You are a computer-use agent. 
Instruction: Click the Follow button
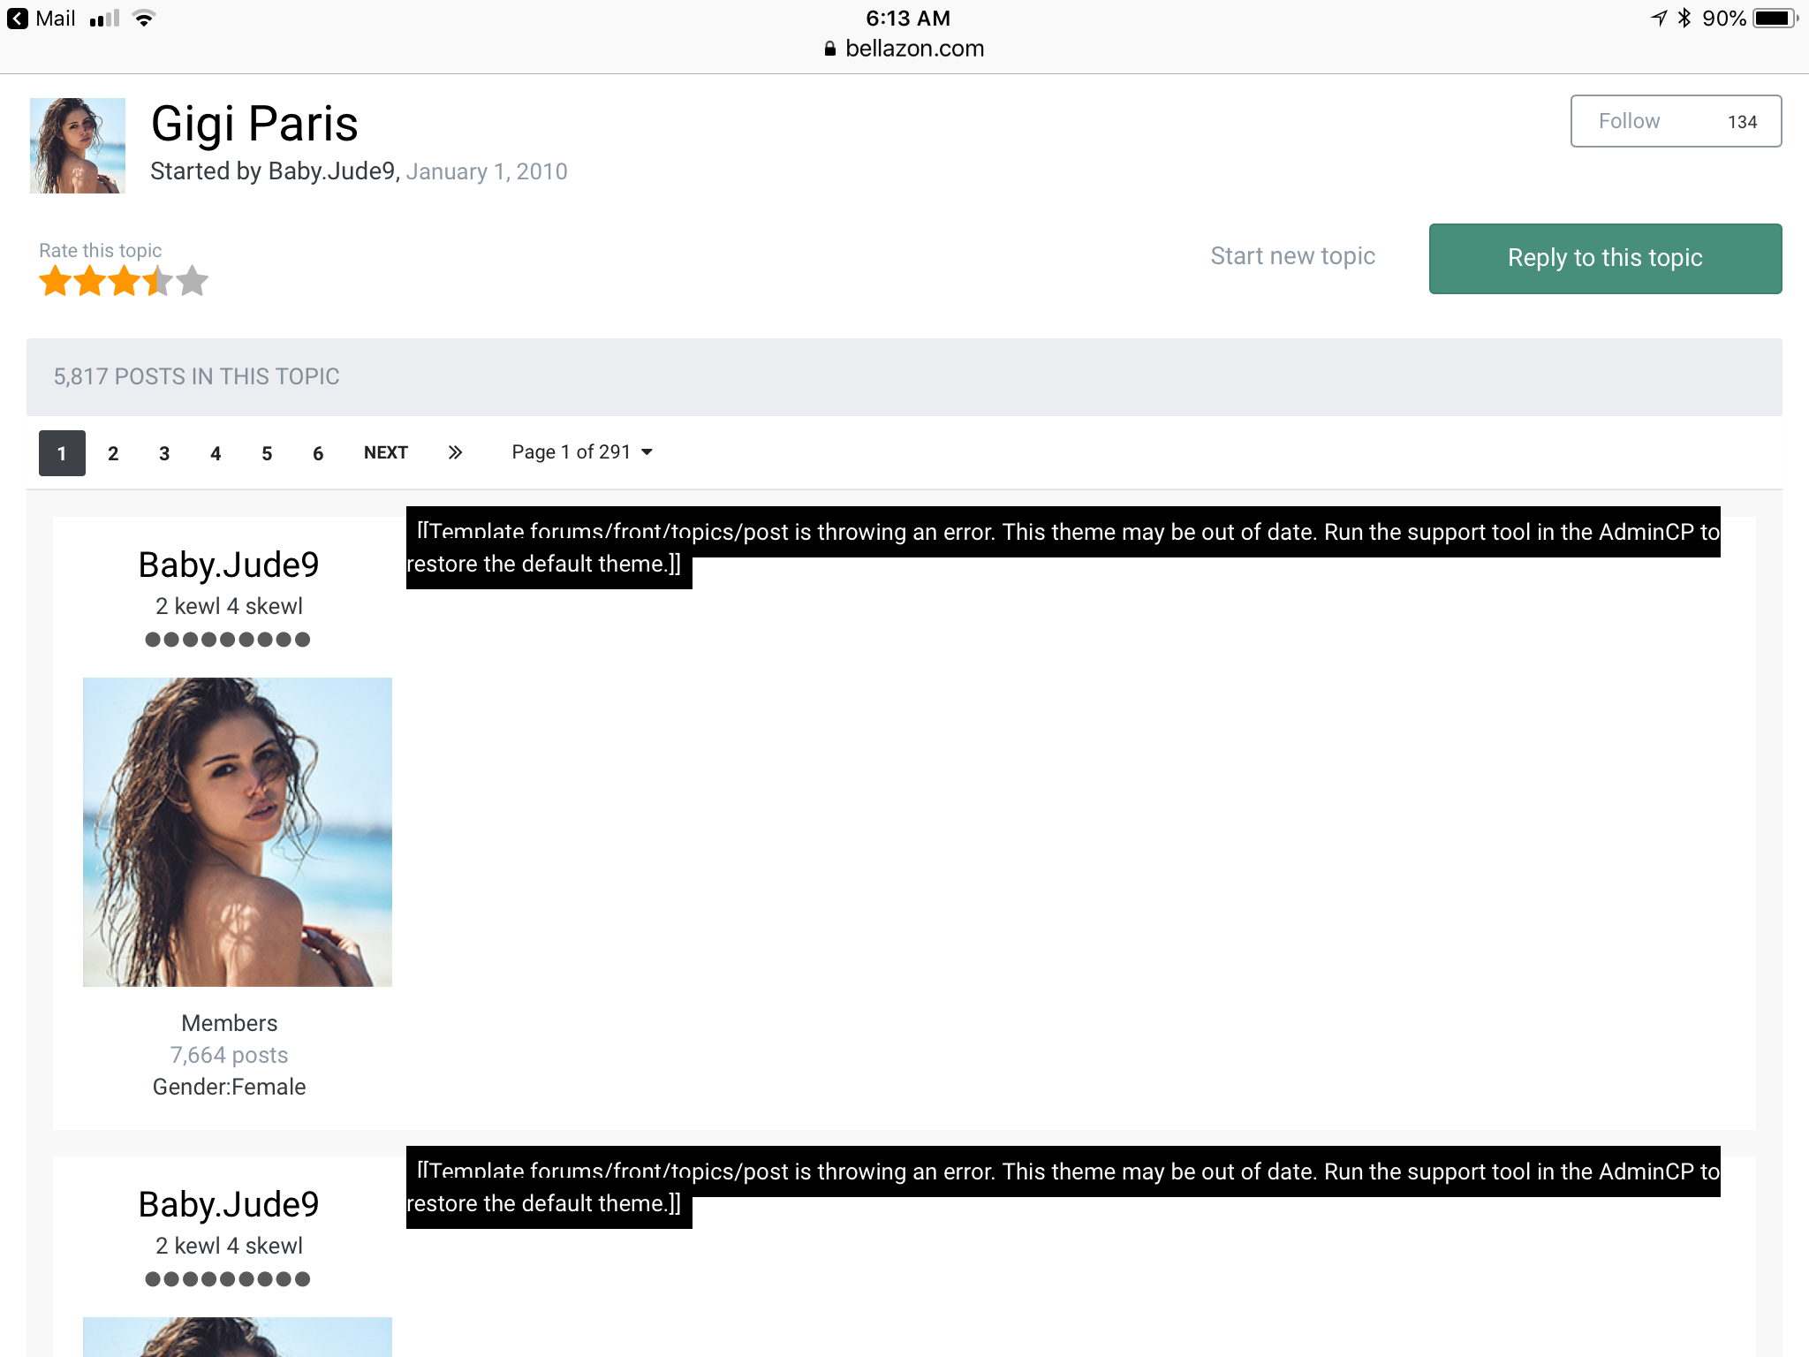(x=1630, y=121)
